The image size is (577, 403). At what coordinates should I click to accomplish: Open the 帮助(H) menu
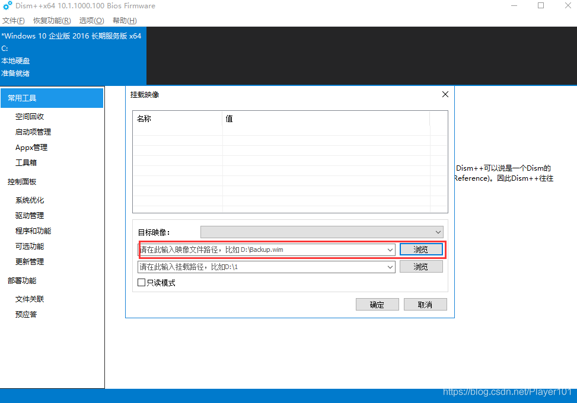(125, 21)
